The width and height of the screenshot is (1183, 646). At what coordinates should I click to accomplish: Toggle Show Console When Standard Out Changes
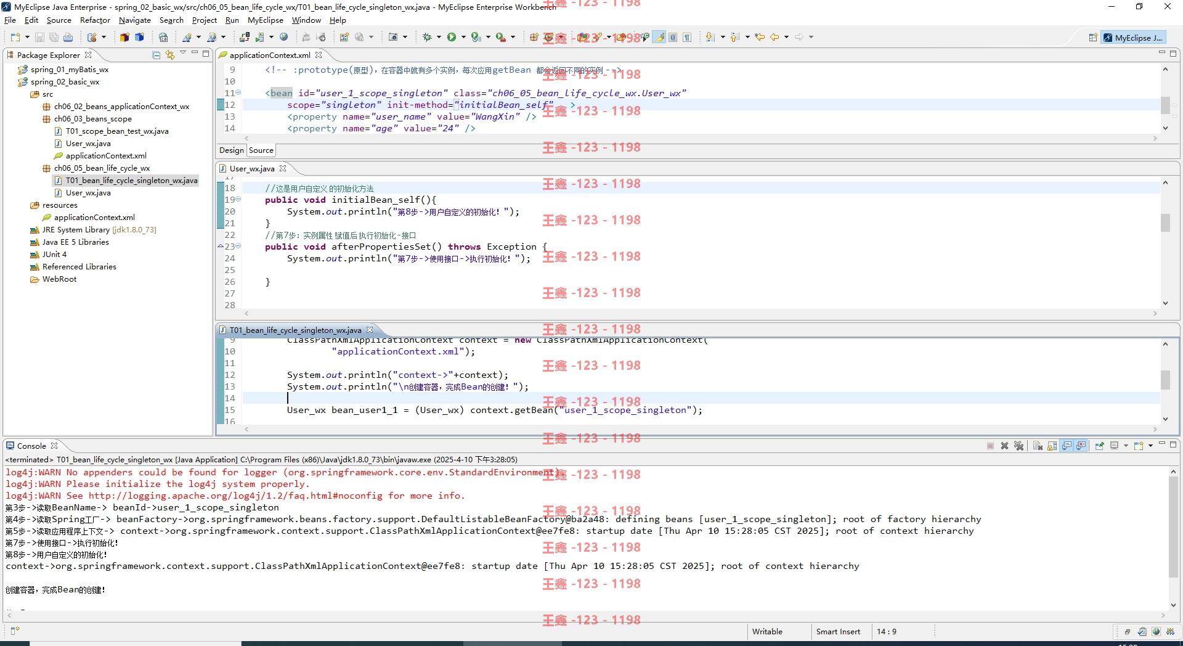tap(1067, 446)
